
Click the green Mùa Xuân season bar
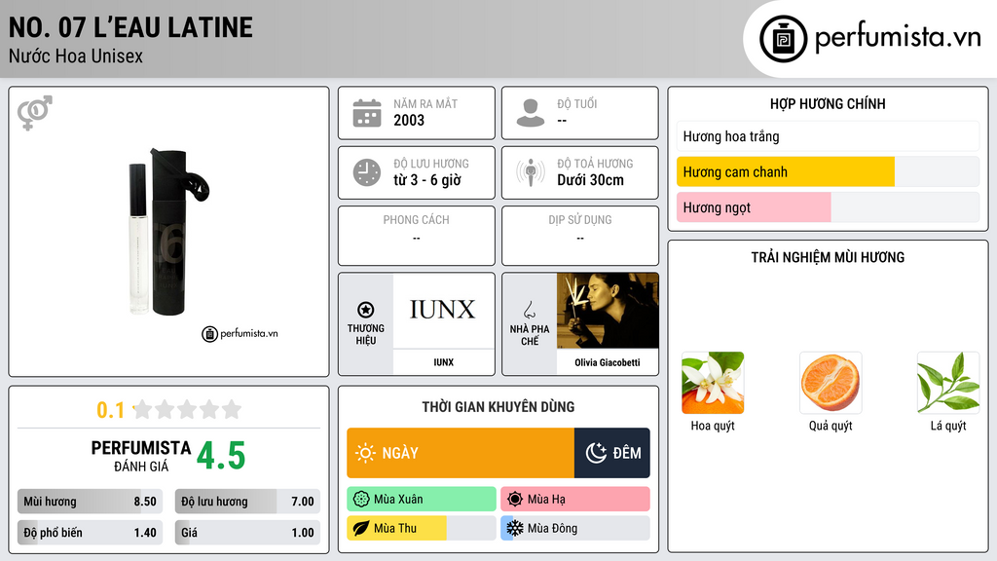(x=422, y=500)
